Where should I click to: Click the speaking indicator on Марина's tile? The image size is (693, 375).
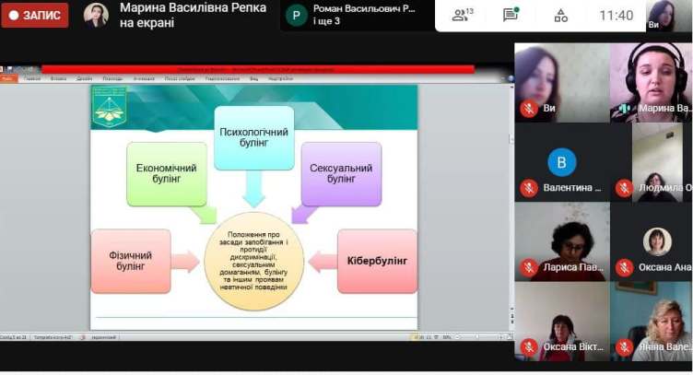pos(625,108)
